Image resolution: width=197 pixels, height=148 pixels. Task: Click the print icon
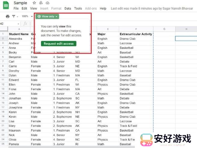pyautogui.click(x=8, y=16)
